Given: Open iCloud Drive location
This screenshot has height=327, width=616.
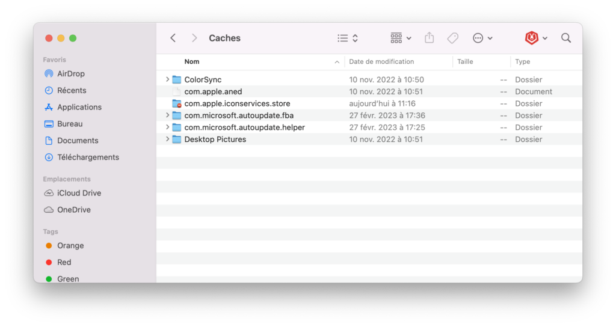Looking at the screenshot, I should (x=79, y=193).
